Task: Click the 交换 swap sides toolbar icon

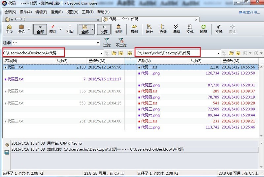Action: (219, 29)
